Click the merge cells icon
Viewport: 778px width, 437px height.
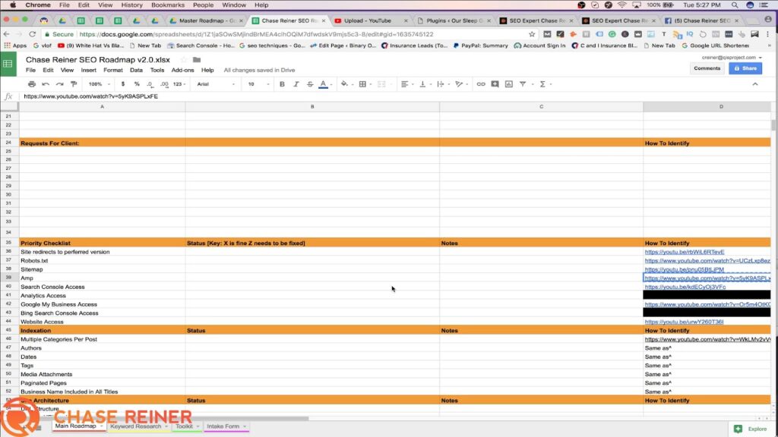[x=381, y=84]
